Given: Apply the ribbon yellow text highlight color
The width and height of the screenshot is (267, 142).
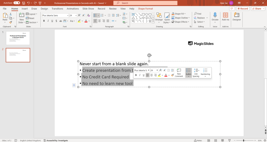Looking at the screenshot, I should 79,21.
